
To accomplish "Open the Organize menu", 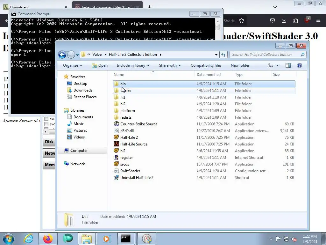I will point(73,65).
